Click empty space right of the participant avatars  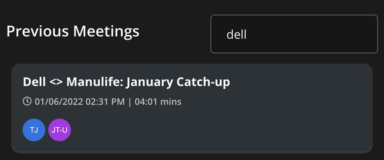point(220,130)
